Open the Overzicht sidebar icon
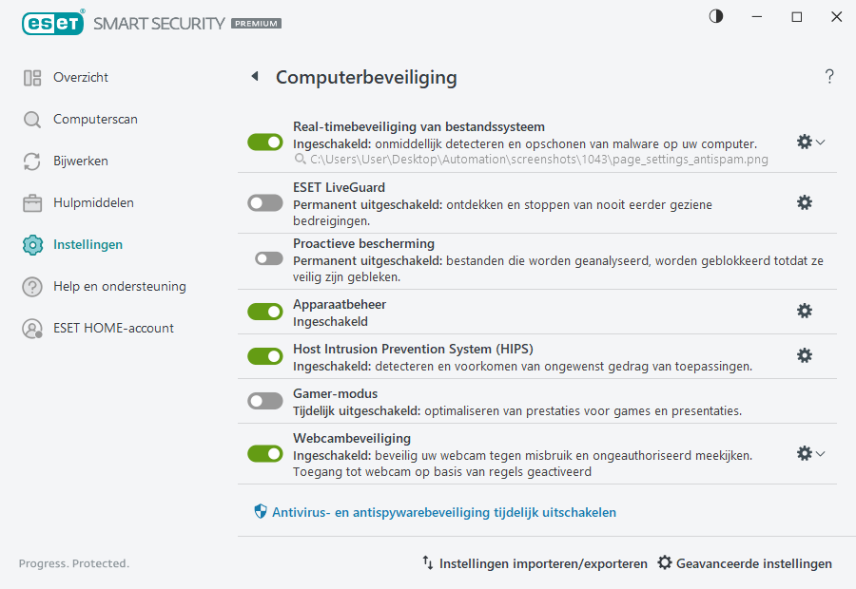 point(31,77)
